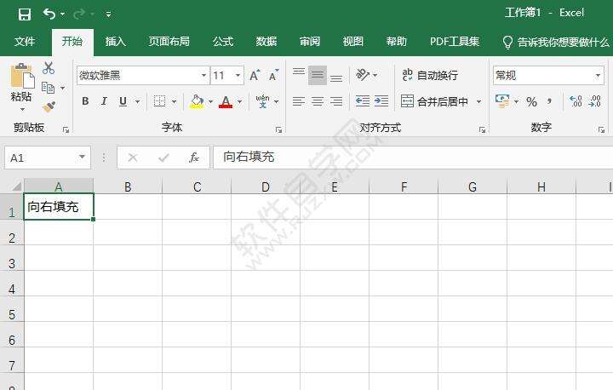Switch to the 插入 tab
This screenshot has height=390, width=613.
(115, 42)
